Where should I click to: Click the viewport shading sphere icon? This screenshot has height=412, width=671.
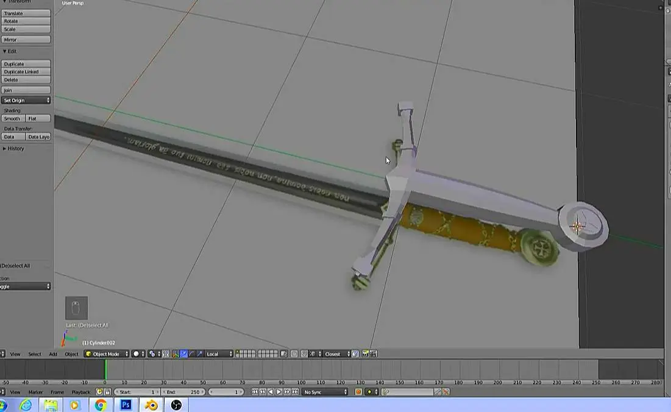(137, 353)
